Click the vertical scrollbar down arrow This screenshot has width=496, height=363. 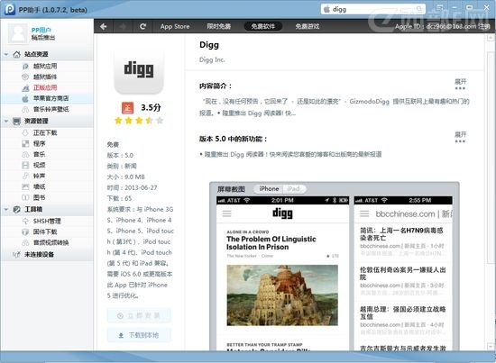click(x=491, y=346)
